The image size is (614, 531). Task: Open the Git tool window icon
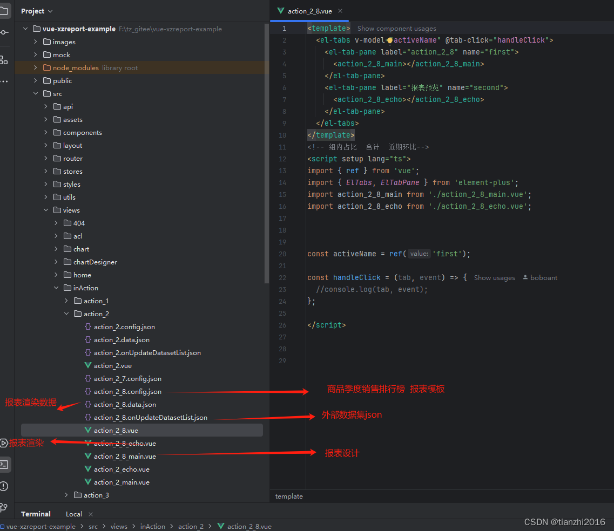click(4, 507)
